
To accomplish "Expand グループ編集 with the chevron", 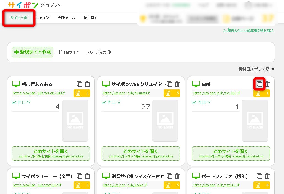I will click(110, 52).
